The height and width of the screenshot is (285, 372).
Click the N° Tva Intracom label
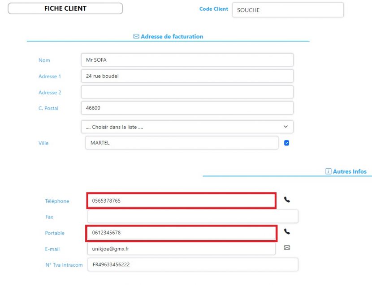coord(64,265)
